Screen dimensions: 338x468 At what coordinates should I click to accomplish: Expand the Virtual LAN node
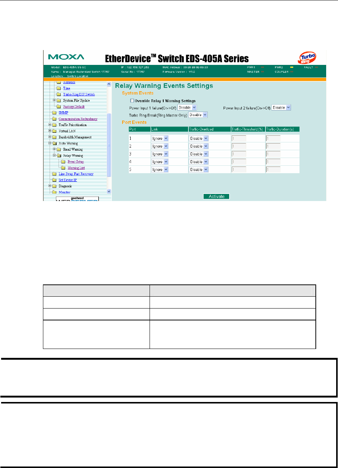50,131
